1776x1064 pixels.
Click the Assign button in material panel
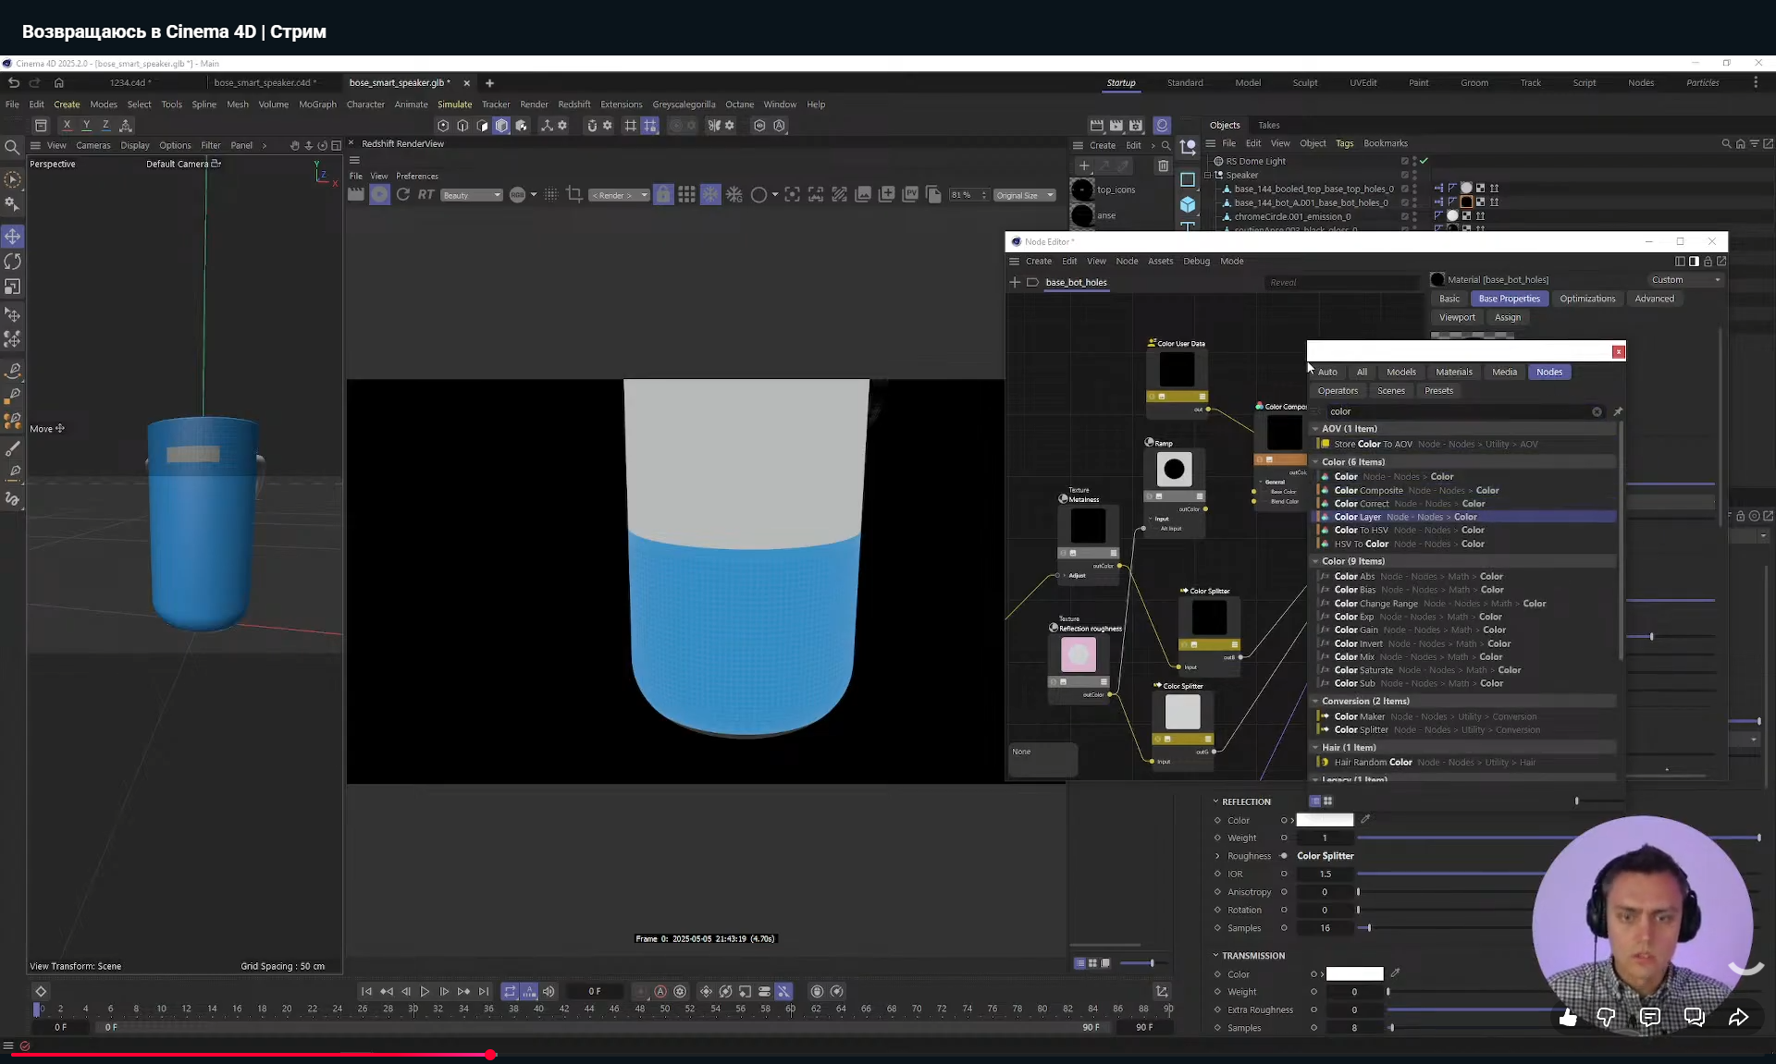1507,317
